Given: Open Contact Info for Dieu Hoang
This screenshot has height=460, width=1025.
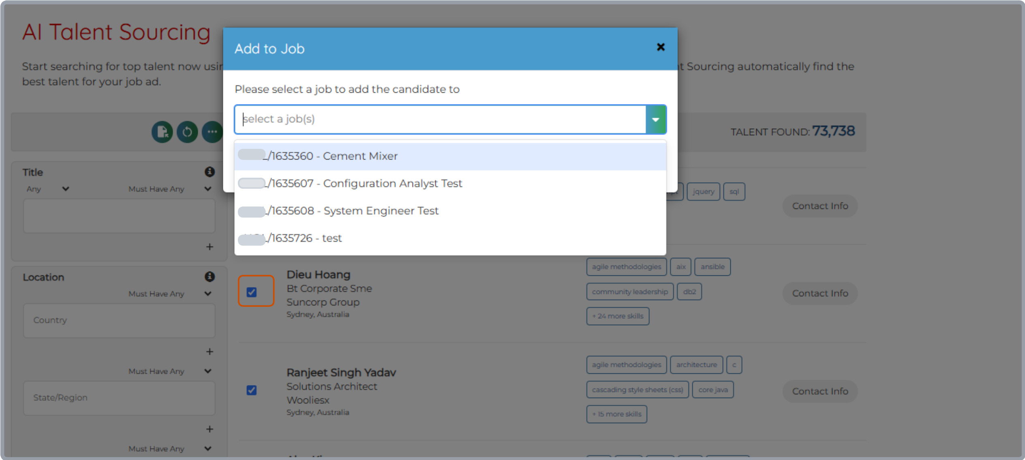Looking at the screenshot, I should [x=820, y=293].
